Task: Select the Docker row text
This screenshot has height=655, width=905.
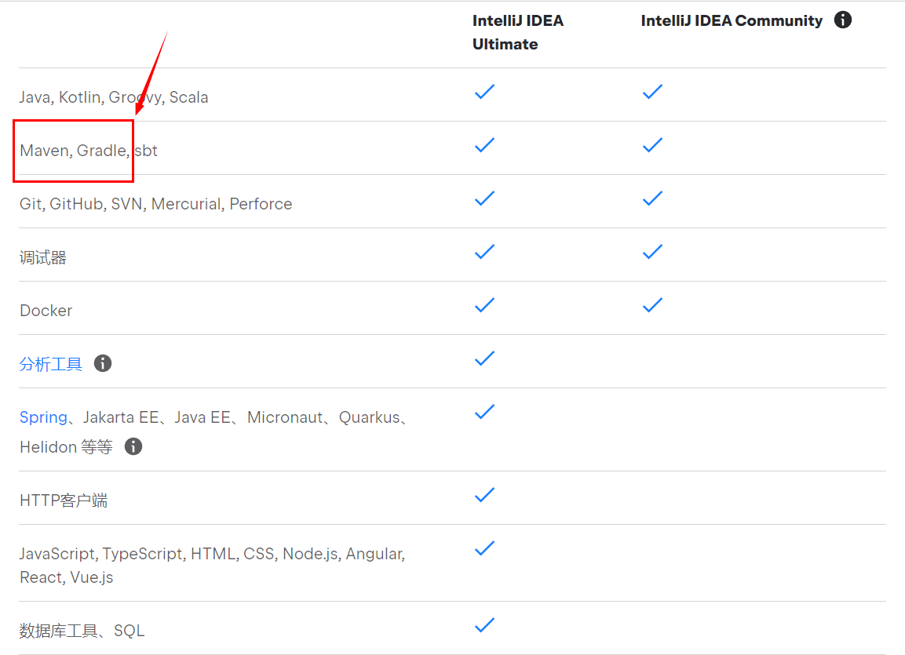Action: pos(46,311)
